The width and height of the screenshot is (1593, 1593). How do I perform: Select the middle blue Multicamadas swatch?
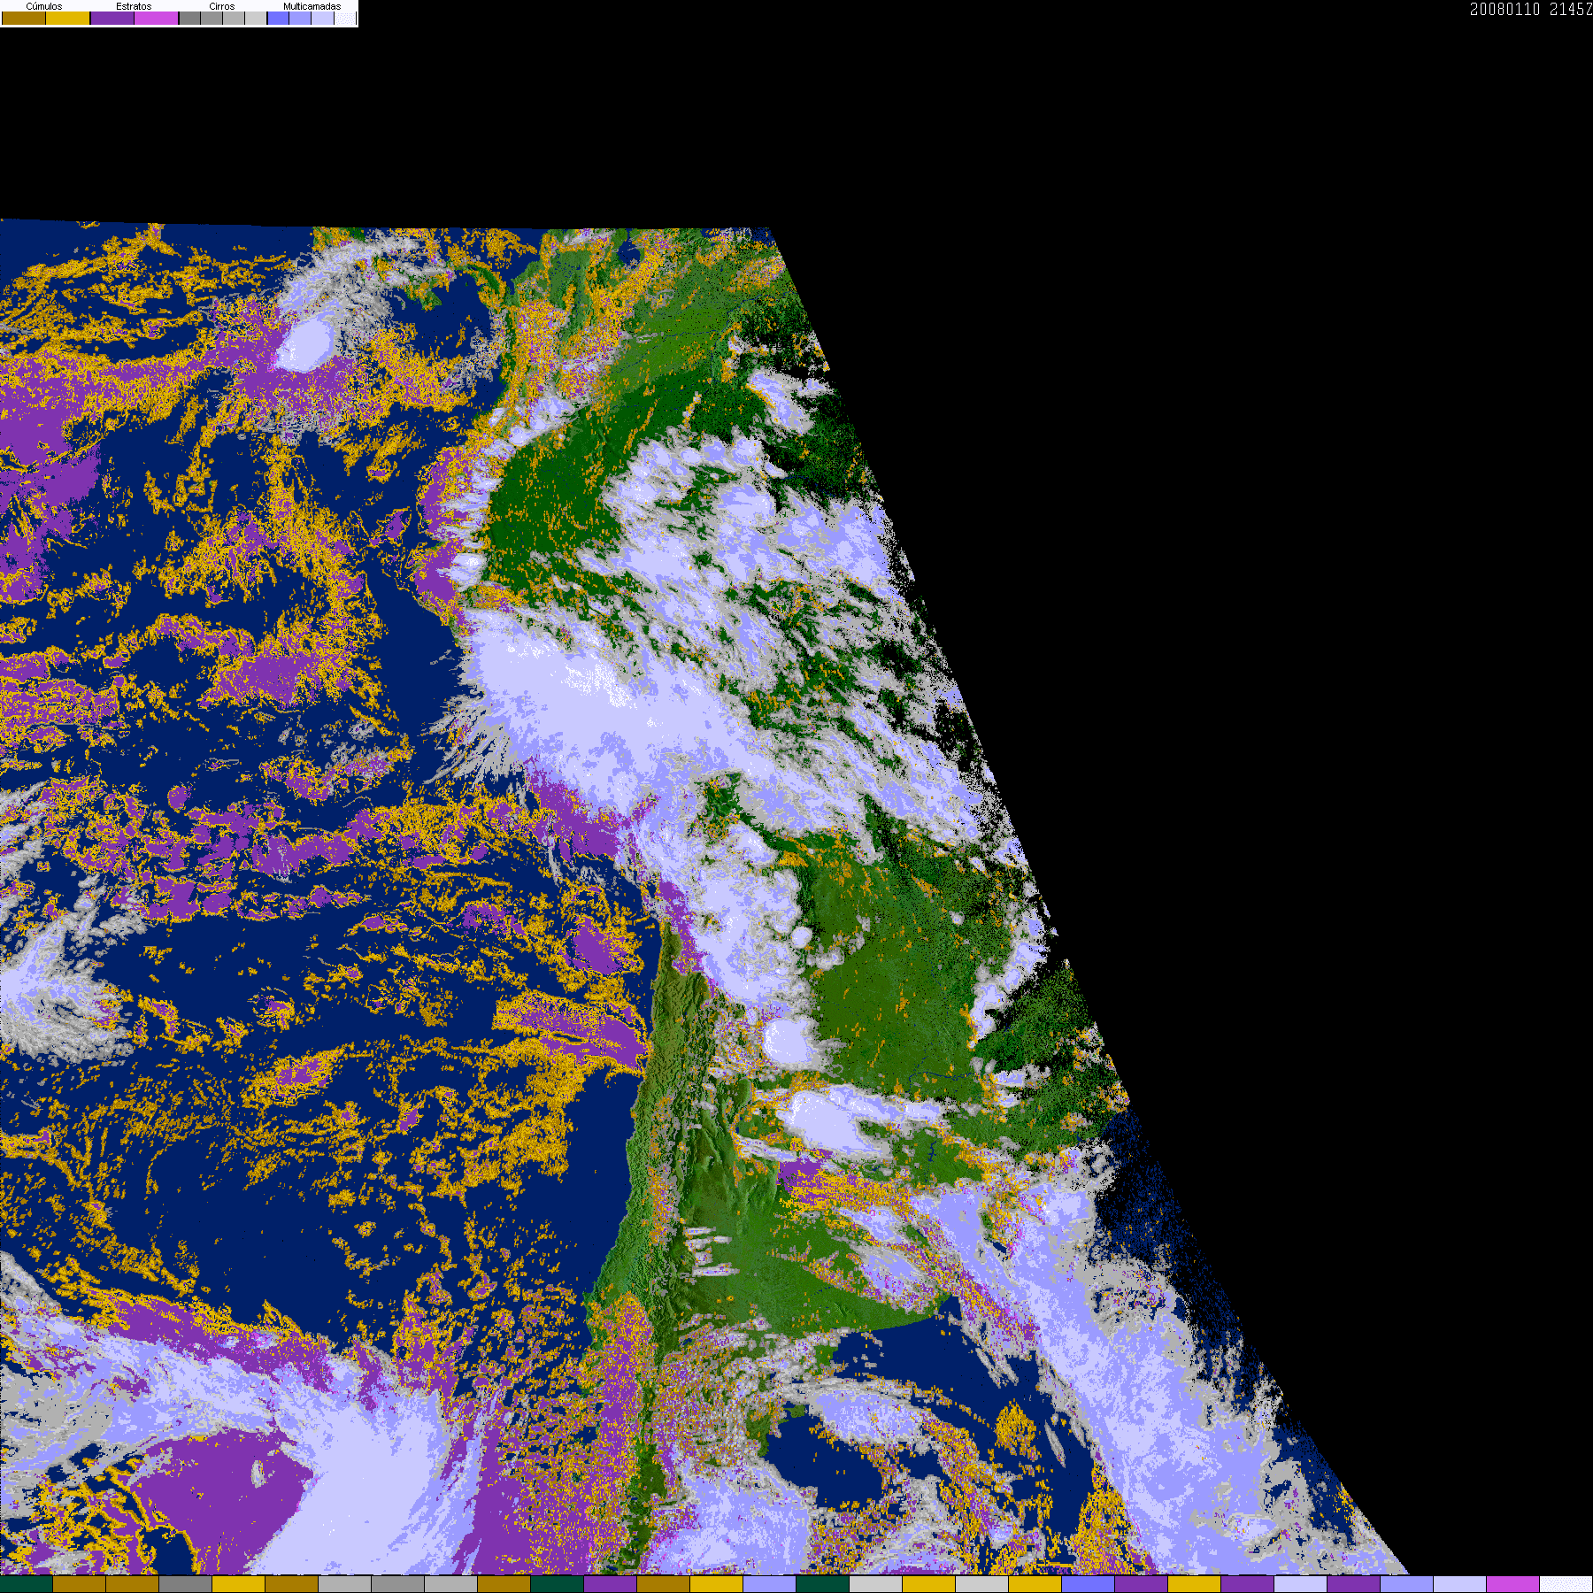click(300, 19)
